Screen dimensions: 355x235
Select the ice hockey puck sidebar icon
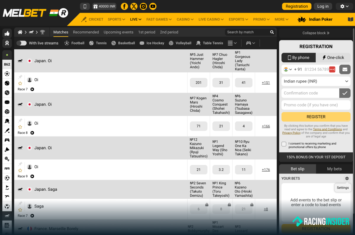coord(7,102)
